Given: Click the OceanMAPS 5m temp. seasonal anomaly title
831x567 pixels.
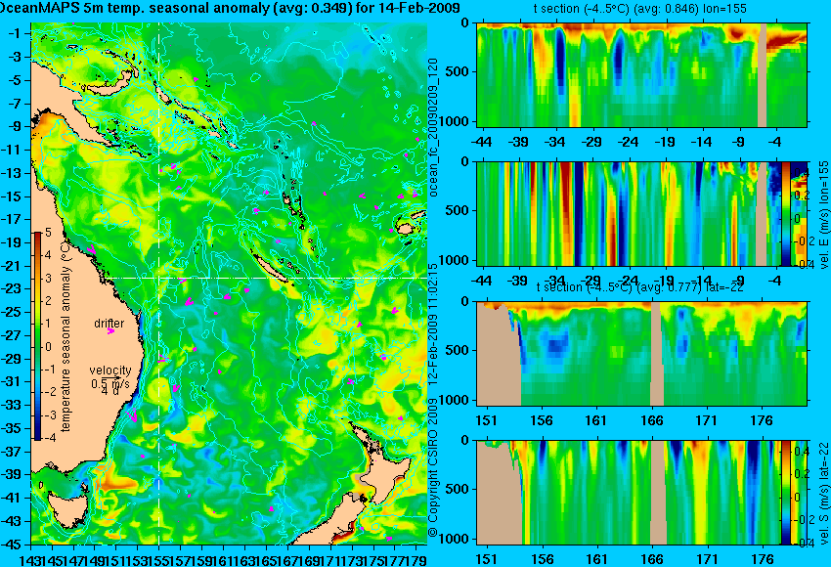Looking at the screenshot, I should (x=230, y=8).
